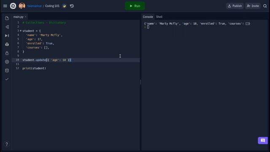The height and width of the screenshot is (152, 270).
Task: Click the student.update code line
Action: [47, 60]
